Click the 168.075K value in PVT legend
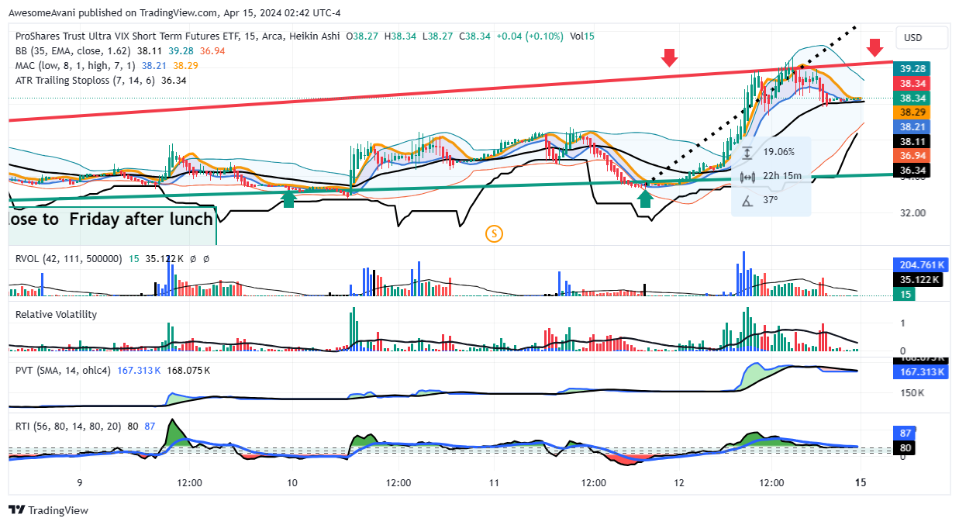The width and height of the screenshot is (959, 525). point(188,370)
